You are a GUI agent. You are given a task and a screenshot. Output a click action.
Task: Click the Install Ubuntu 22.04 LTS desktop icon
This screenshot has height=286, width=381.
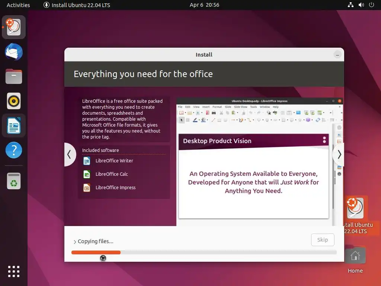point(355,208)
